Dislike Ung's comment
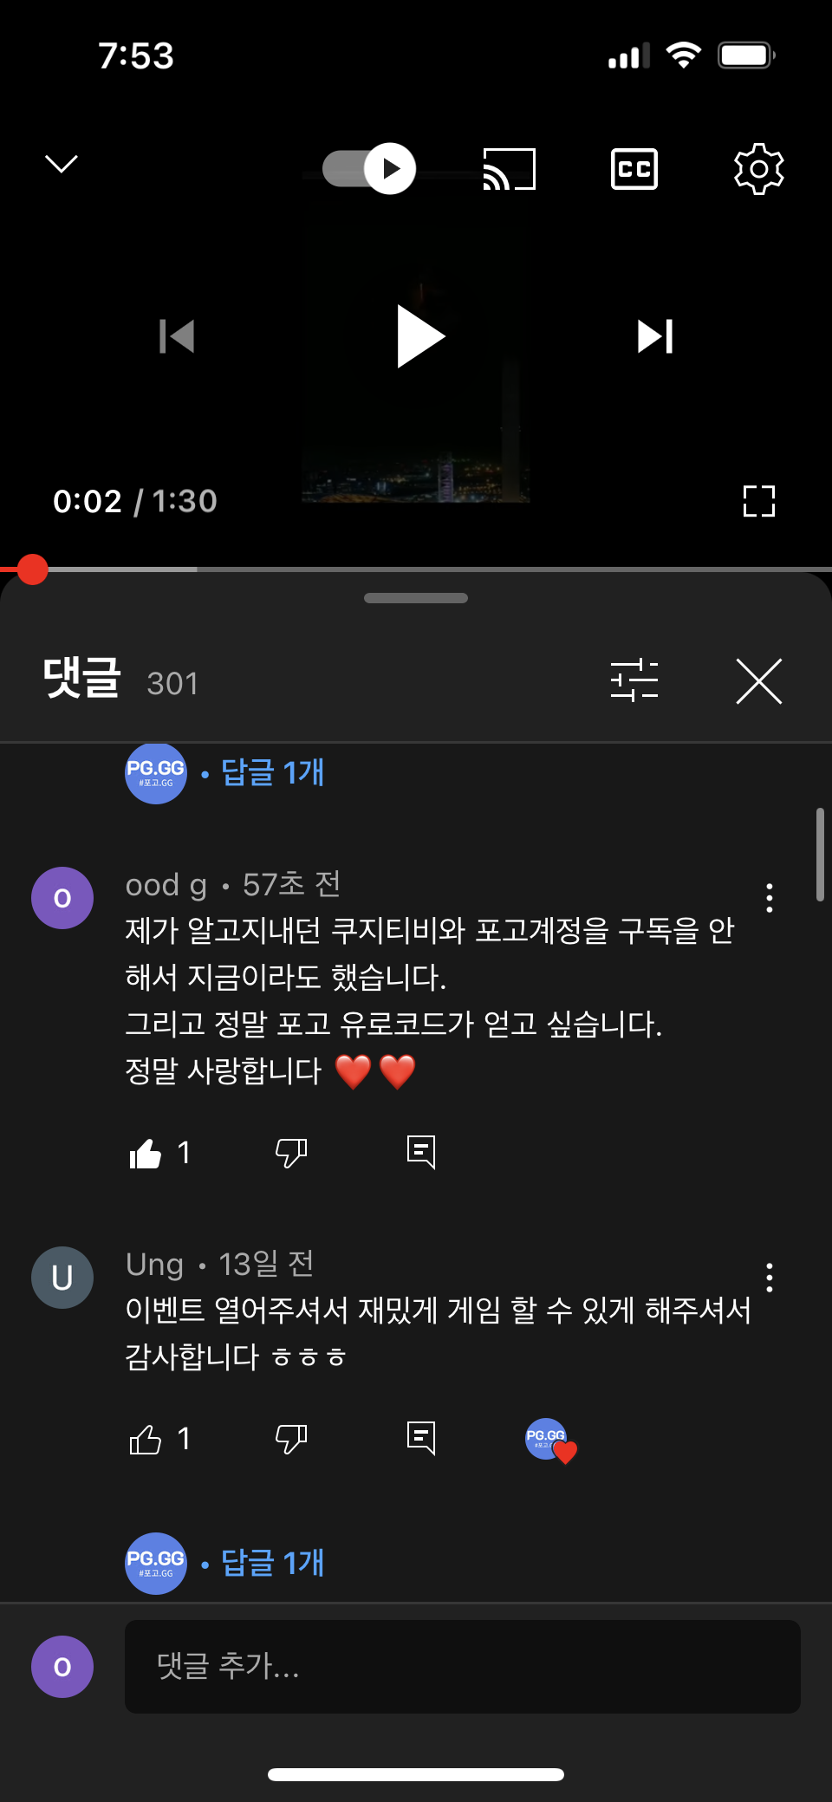 click(x=291, y=1440)
